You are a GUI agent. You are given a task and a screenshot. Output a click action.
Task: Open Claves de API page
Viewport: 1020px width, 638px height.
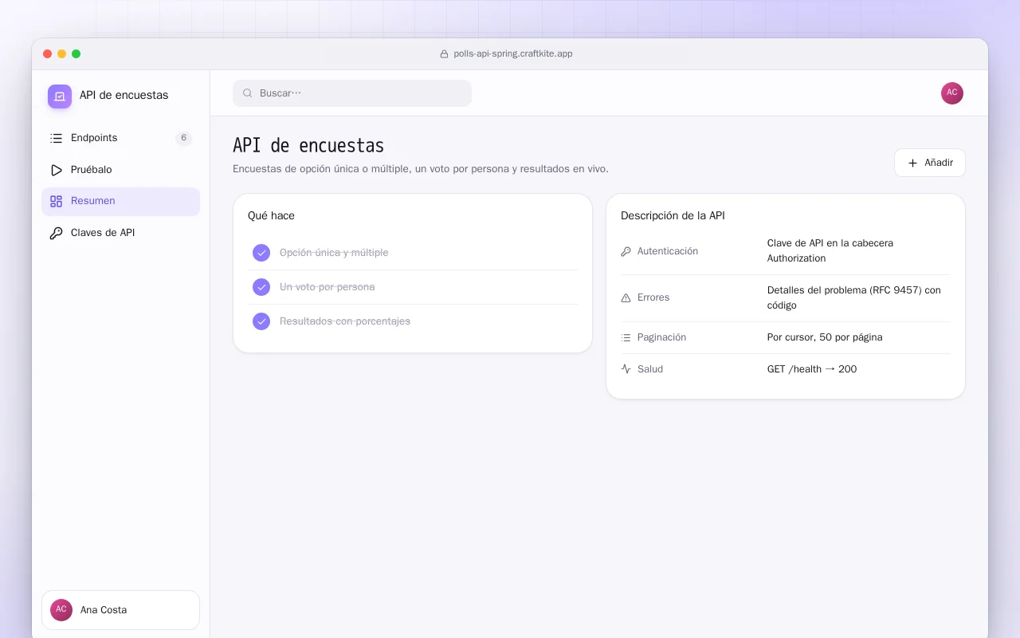120,233
